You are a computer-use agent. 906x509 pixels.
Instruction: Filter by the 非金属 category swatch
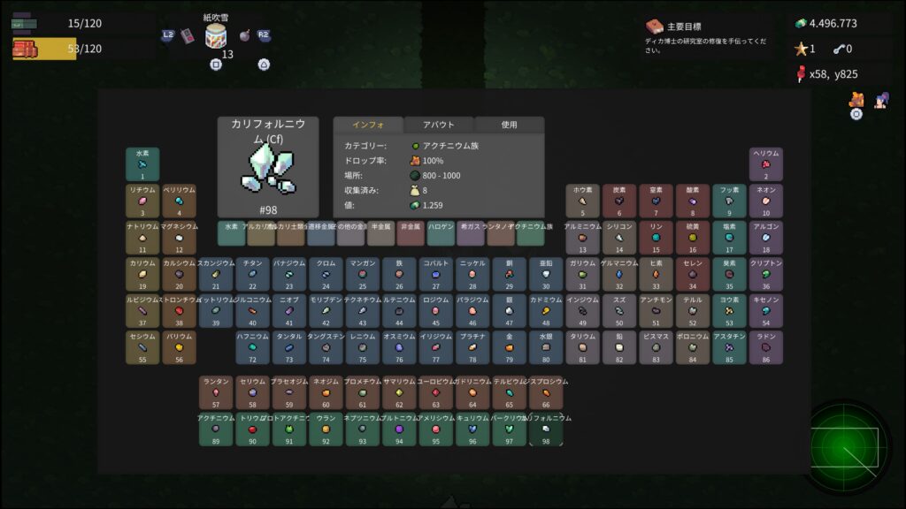pyautogui.click(x=411, y=233)
